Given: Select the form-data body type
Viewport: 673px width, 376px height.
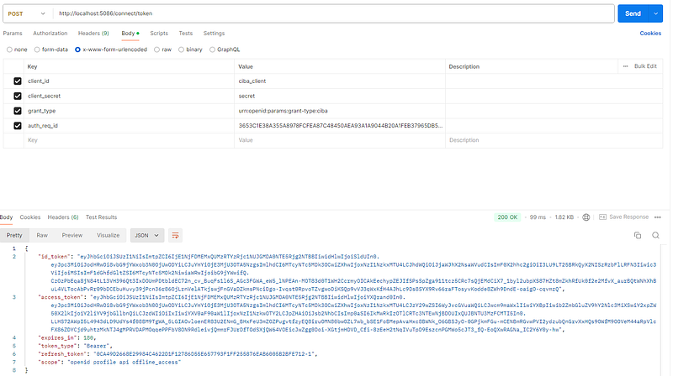Looking at the screenshot, I should tap(37, 50).
